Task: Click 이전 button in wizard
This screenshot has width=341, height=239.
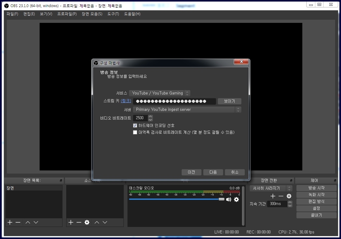Action: pos(191,172)
